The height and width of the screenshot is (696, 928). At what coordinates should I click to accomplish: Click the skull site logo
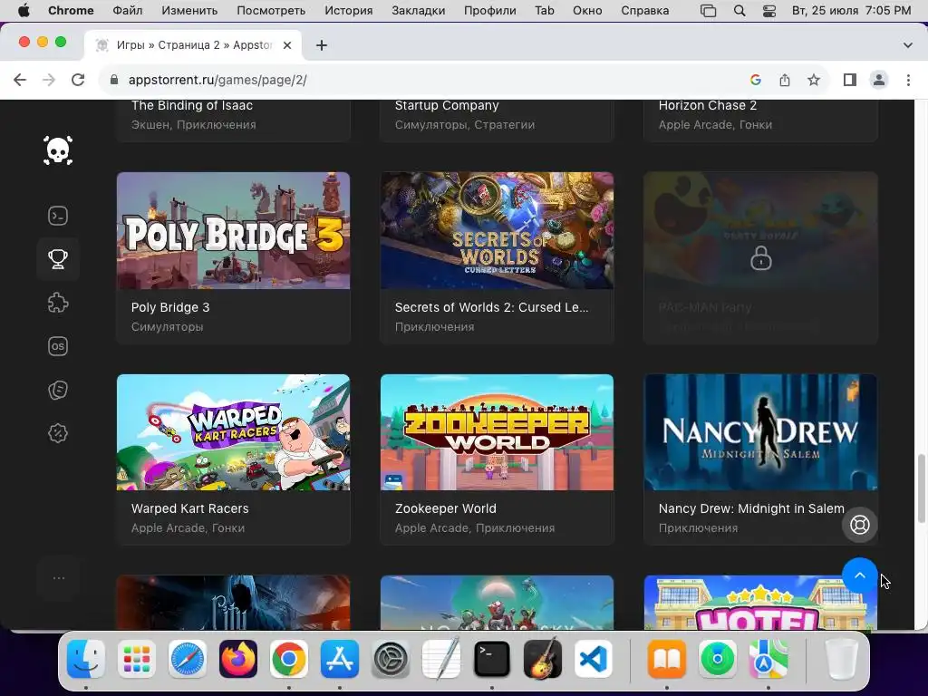pyautogui.click(x=58, y=150)
